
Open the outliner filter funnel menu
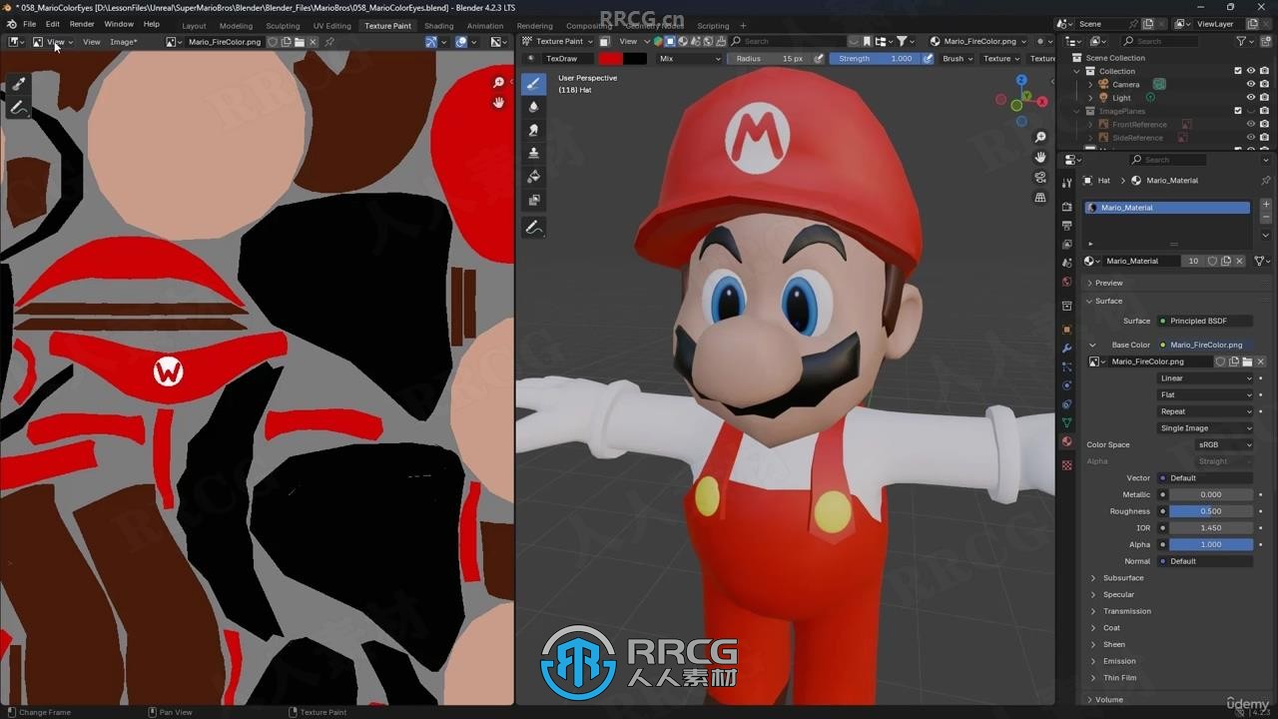click(1244, 41)
